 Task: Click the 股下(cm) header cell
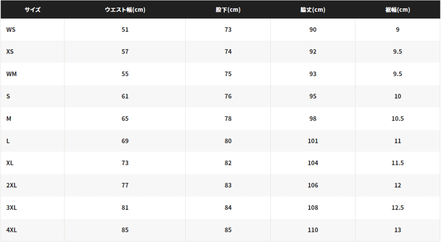click(x=228, y=10)
